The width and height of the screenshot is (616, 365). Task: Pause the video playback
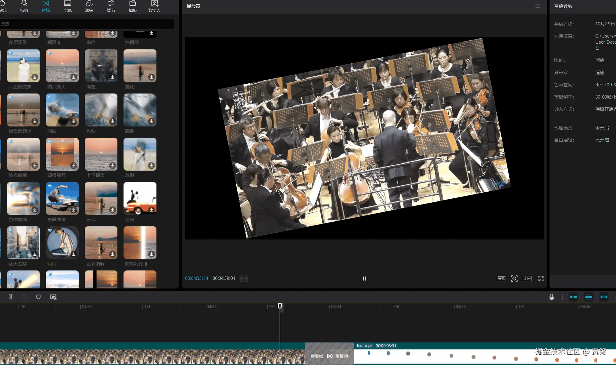click(364, 278)
